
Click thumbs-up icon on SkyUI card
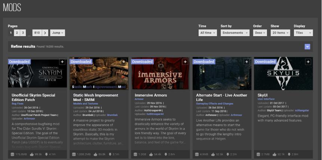(275, 154)
